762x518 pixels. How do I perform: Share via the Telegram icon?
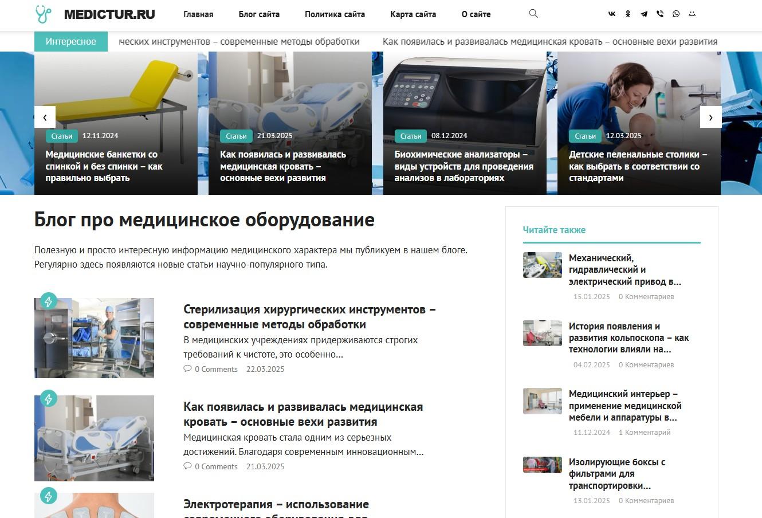[x=644, y=14]
